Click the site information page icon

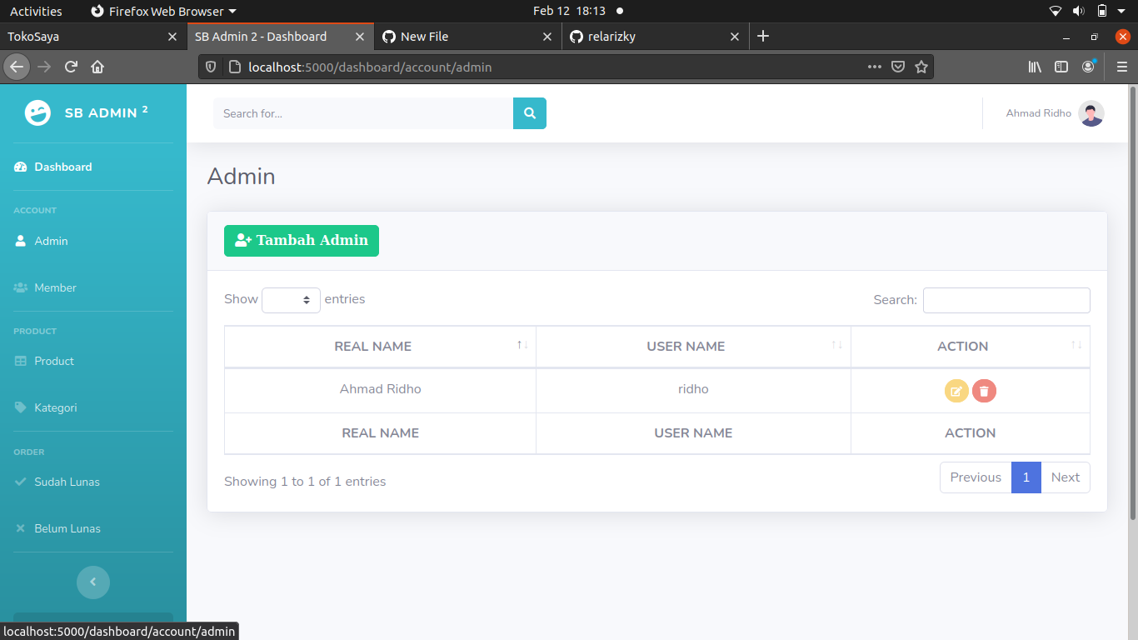234,67
